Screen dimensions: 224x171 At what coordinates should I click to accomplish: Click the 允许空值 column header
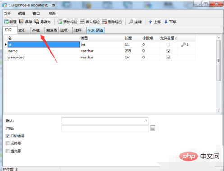pyautogui.click(x=169, y=38)
